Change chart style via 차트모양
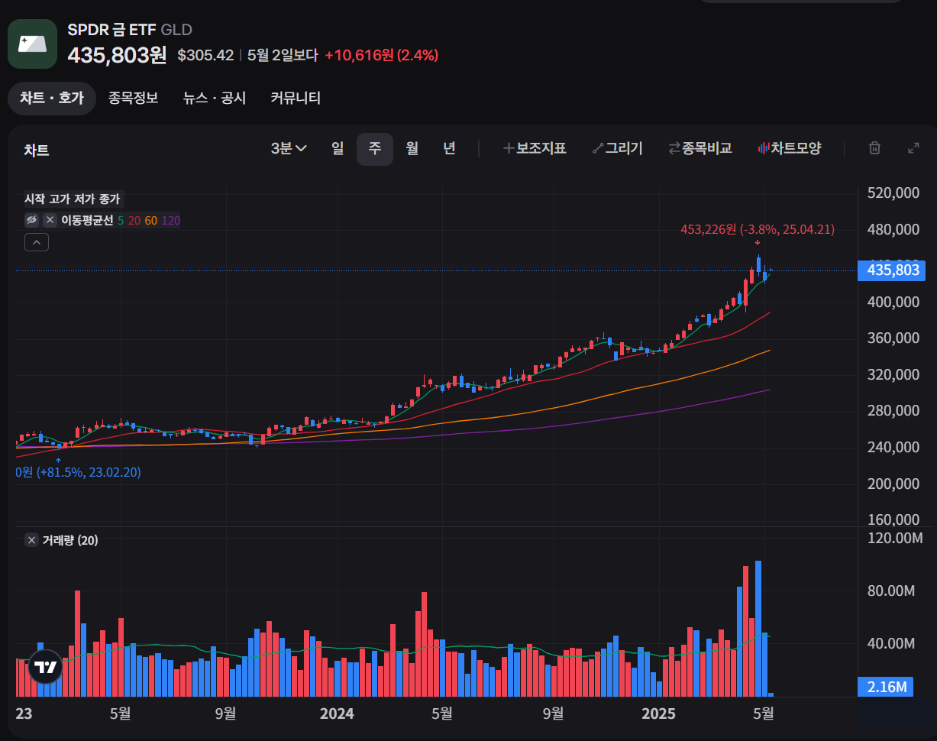Image resolution: width=937 pixels, height=741 pixels. [790, 148]
